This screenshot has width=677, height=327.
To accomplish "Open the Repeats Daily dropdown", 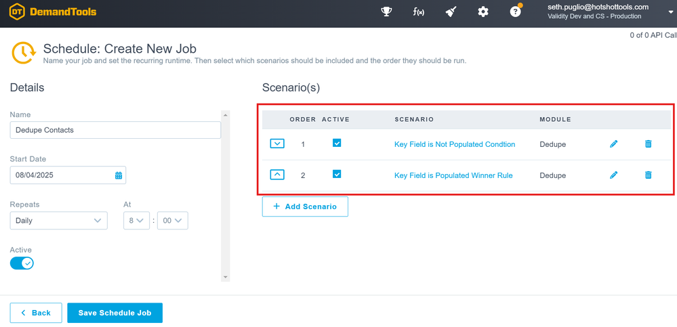I will coord(58,221).
